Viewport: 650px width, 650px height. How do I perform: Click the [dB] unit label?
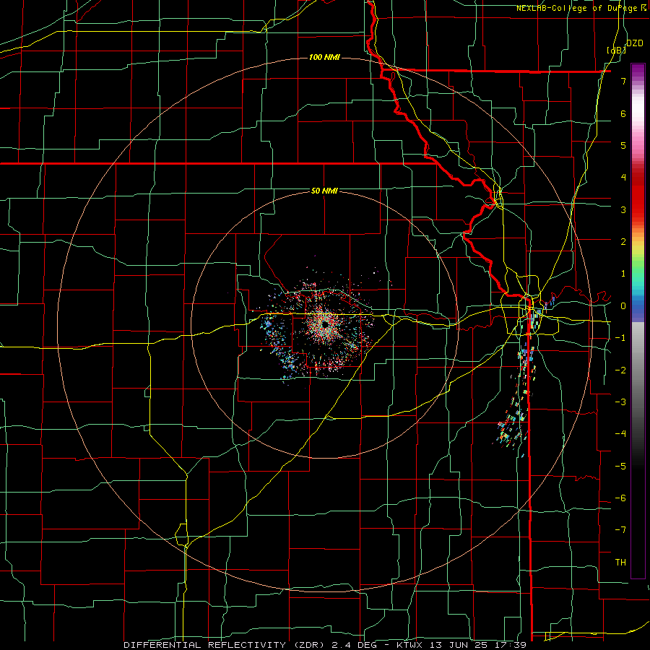click(x=617, y=51)
